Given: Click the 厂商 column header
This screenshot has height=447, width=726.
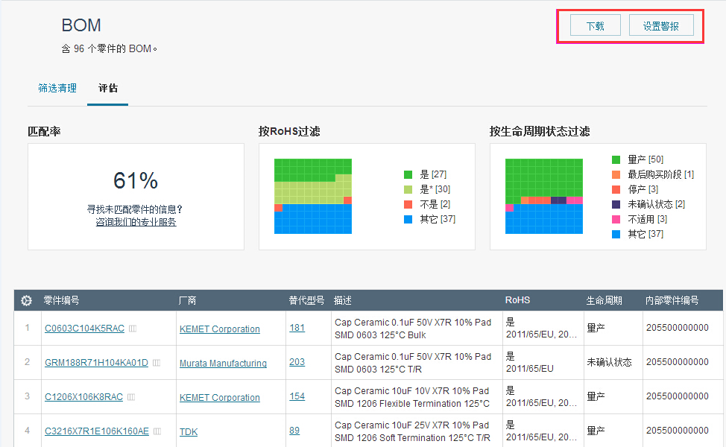Looking at the screenshot, I should [x=188, y=300].
